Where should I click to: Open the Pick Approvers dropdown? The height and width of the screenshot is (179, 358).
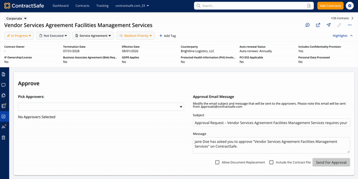coord(101,106)
